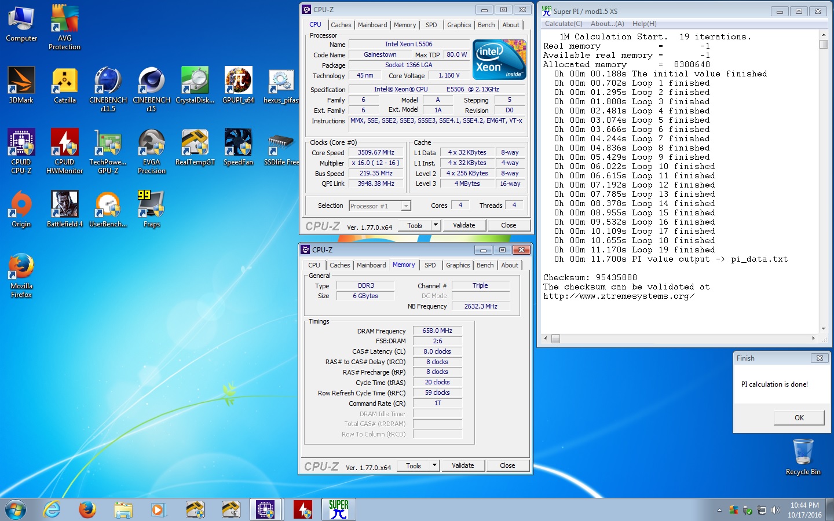Viewport: 834px width, 521px height.
Task: Switch to CPU tab in lower CPU-Z
Action: [x=314, y=265]
